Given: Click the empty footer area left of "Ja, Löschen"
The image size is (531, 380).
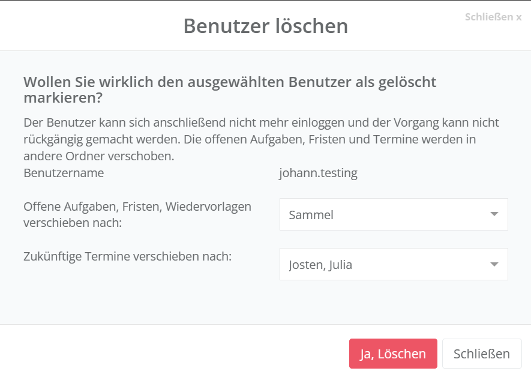Looking at the screenshot, I should [x=174, y=354].
